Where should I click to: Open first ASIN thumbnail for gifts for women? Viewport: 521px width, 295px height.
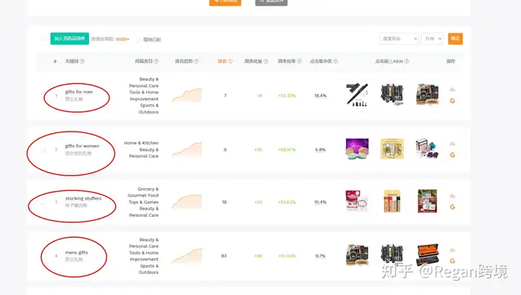click(357, 149)
